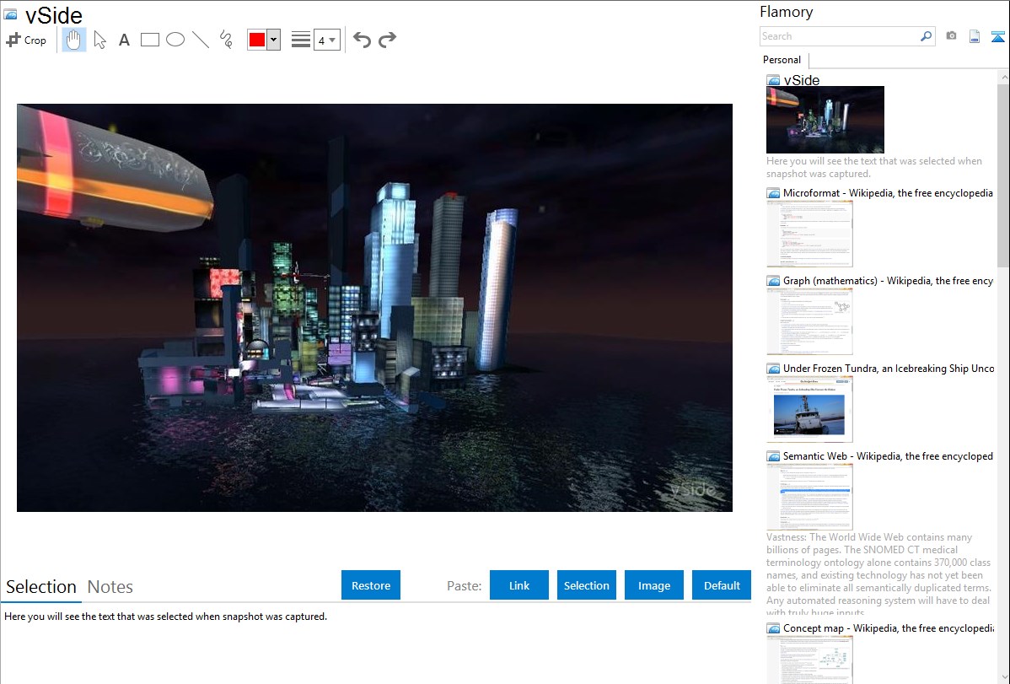Open the Personal tab
Image resolution: width=1010 pixels, height=684 pixels.
pyautogui.click(x=782, y=60)
